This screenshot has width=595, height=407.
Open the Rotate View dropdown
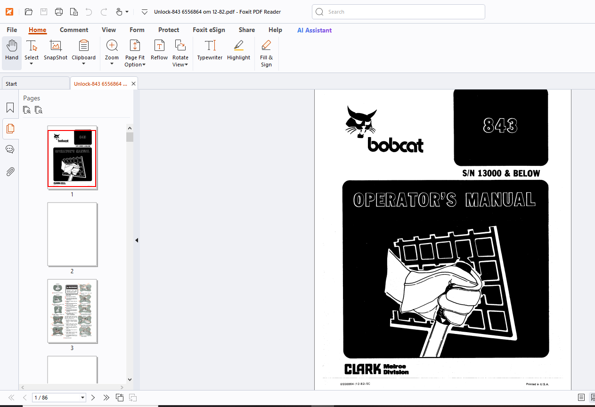tap(180, 53)
